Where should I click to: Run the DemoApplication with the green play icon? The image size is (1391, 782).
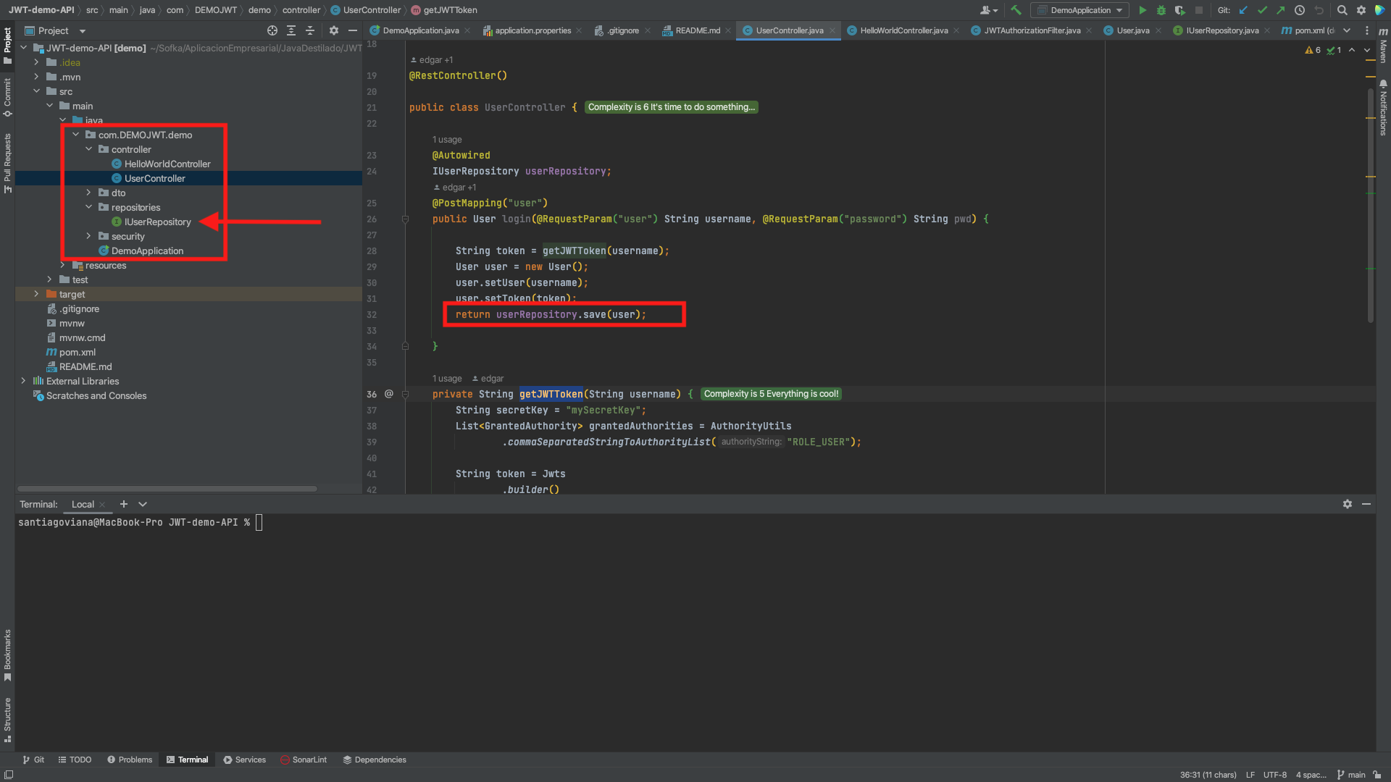click(1143, 10)
